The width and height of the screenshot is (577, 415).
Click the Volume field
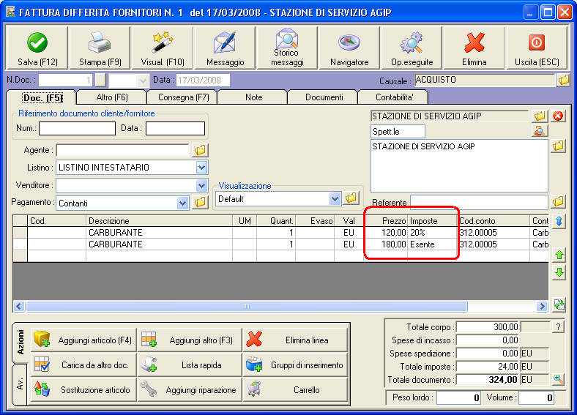pos(536,397)
